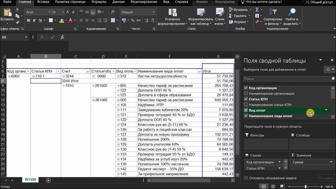
Task: Click the Удалить cells button
Action: (238, 16)
